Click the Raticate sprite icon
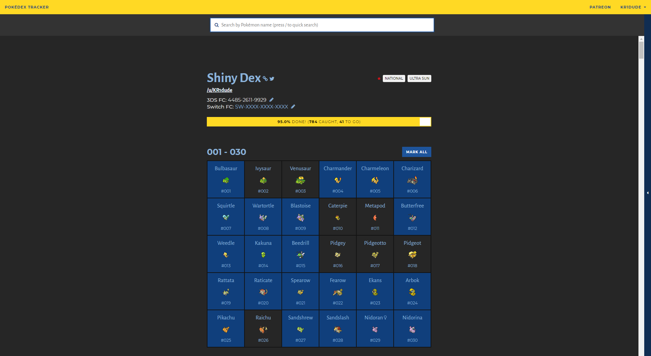Screen dimensions: 651x356 pos(263,292)
